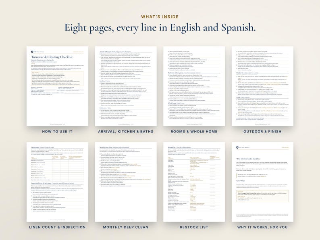The width and height of the screenshot is (320, 240).
Task: Open the 'Why it works, for you' page thumbnail
Action: click(x=262, y=182)
